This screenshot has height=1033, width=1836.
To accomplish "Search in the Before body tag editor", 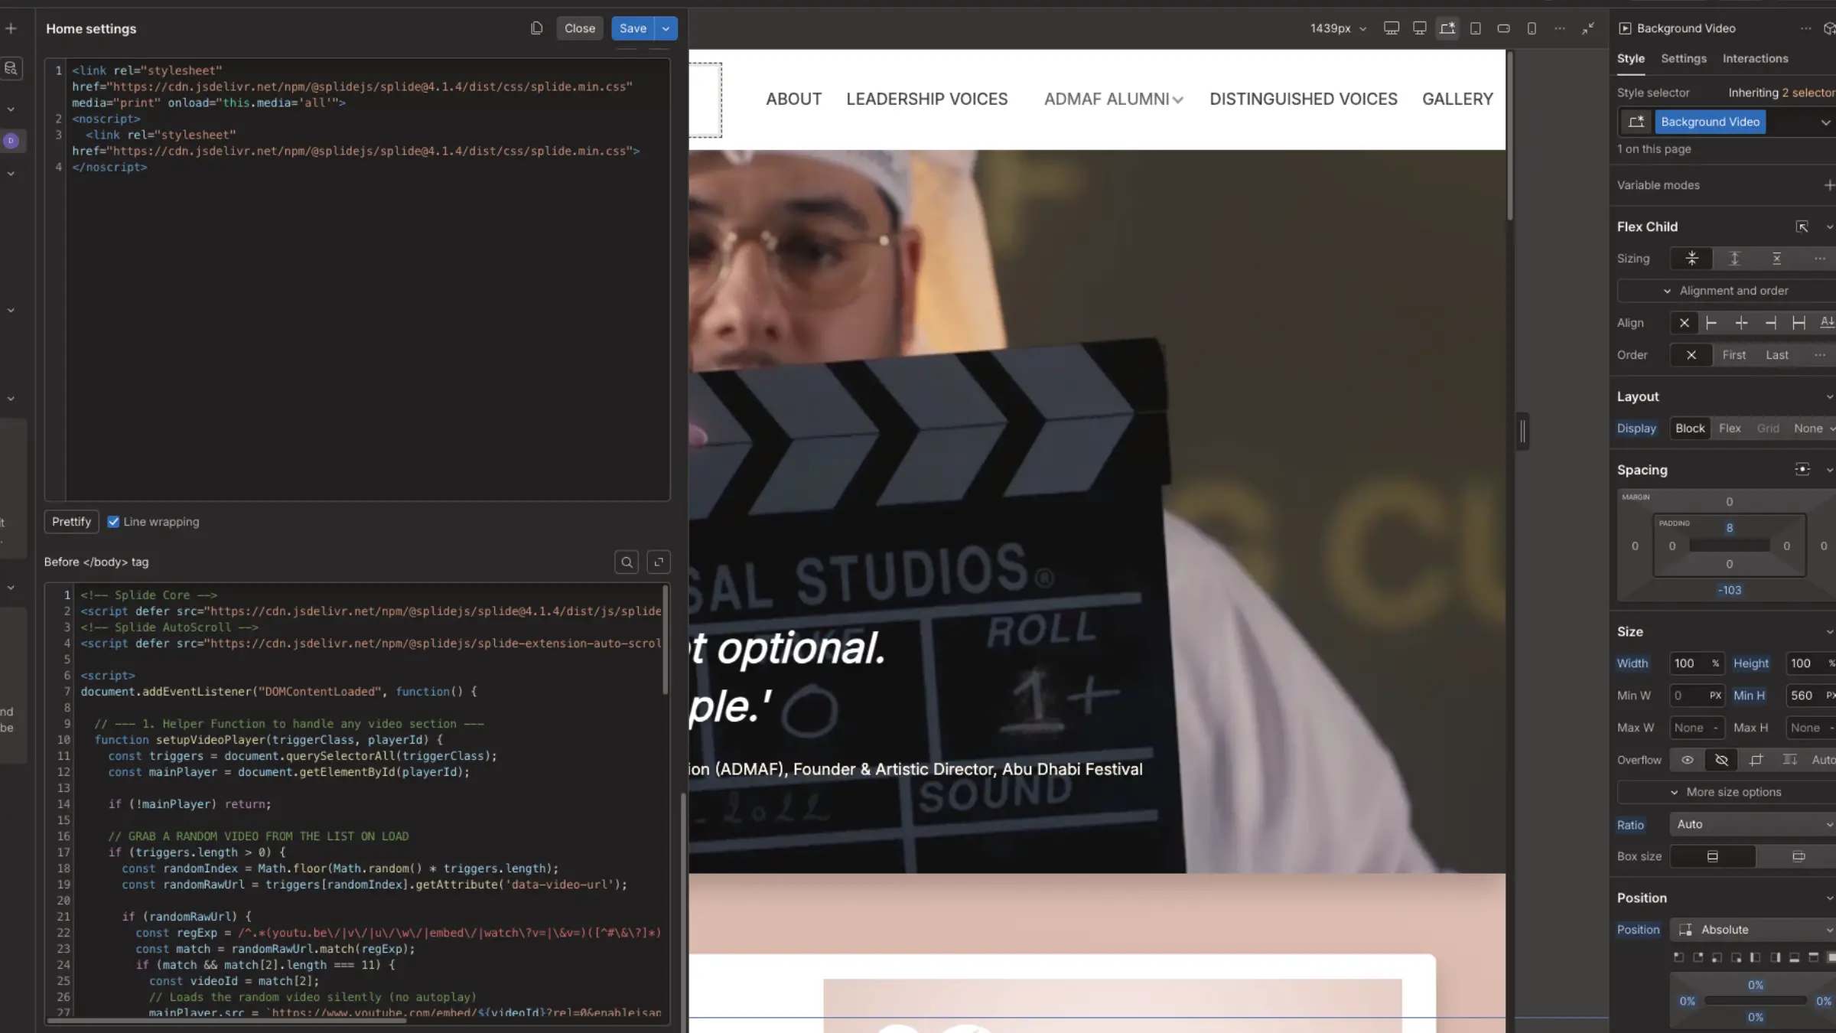I will (627, 562).
